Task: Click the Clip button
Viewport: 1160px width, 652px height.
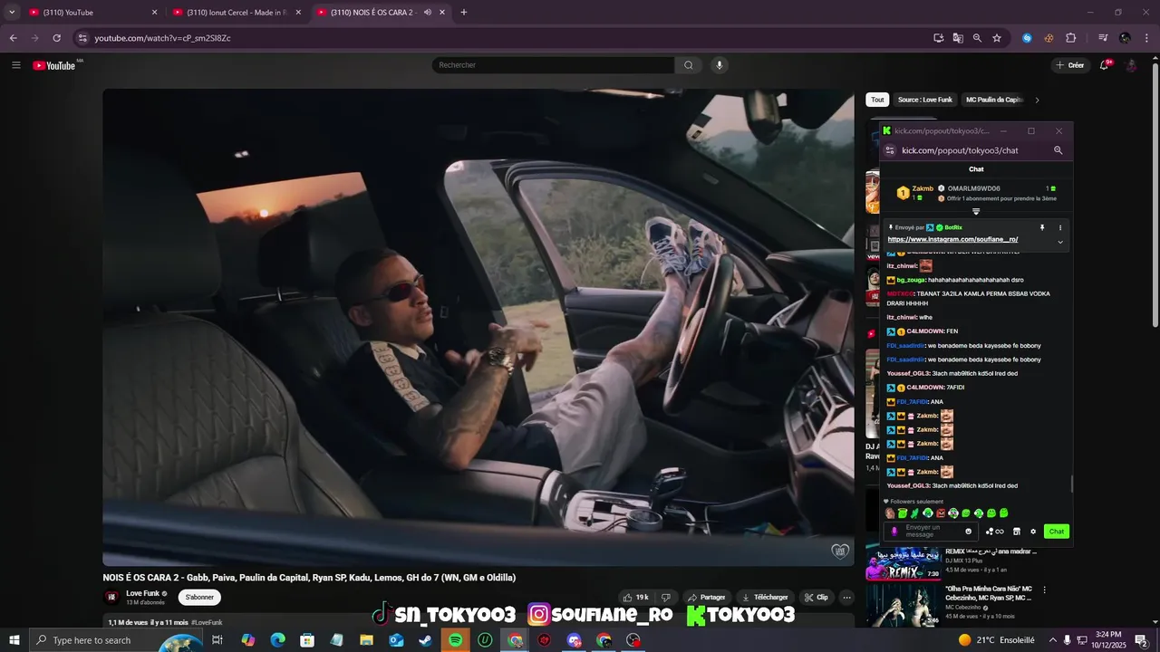Action: tap(817, 598)
